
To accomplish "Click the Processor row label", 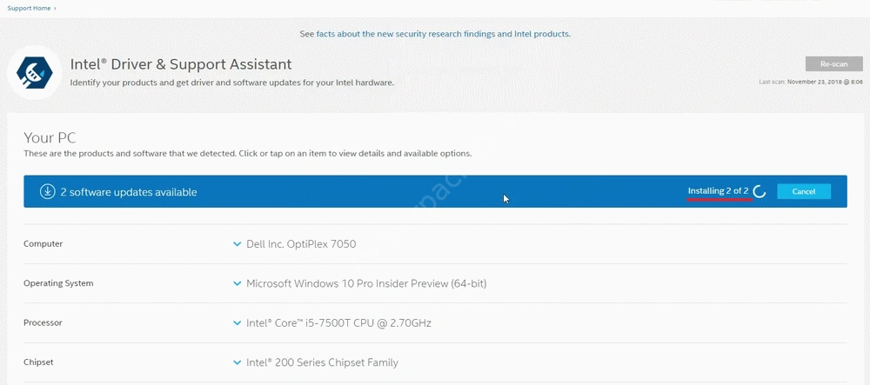I will [43, 322].
